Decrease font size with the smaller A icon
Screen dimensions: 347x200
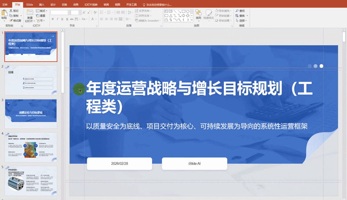[88, 13]
